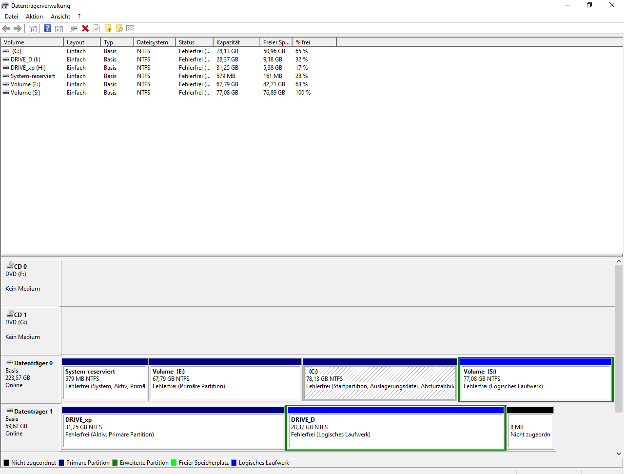Open the Datei menu

(11, 16)
